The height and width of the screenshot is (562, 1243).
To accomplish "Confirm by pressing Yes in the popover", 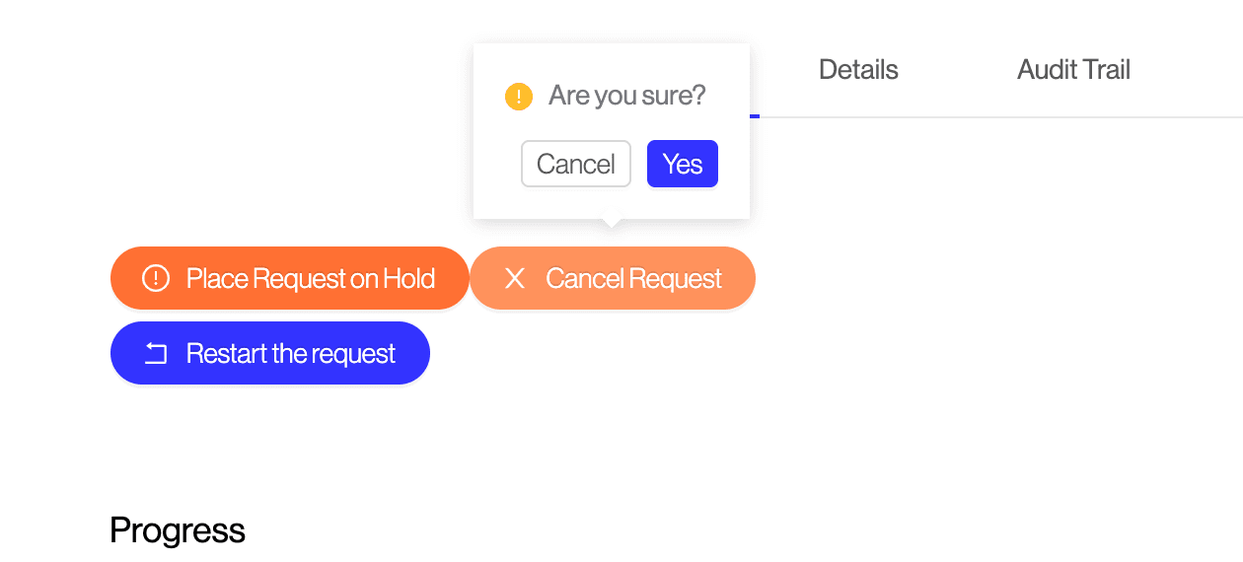I will [682, 164].
